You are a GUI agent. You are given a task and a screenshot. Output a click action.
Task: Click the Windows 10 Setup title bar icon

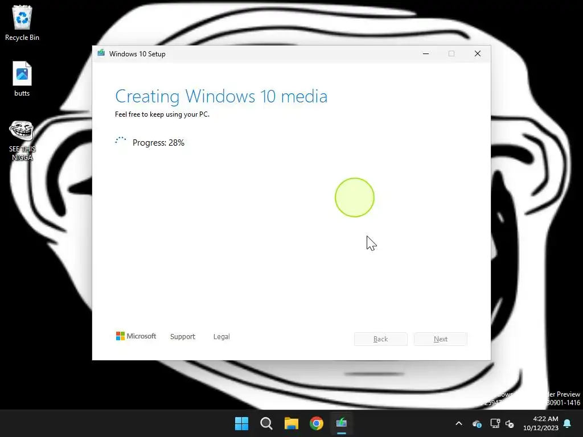click(101, 53)
